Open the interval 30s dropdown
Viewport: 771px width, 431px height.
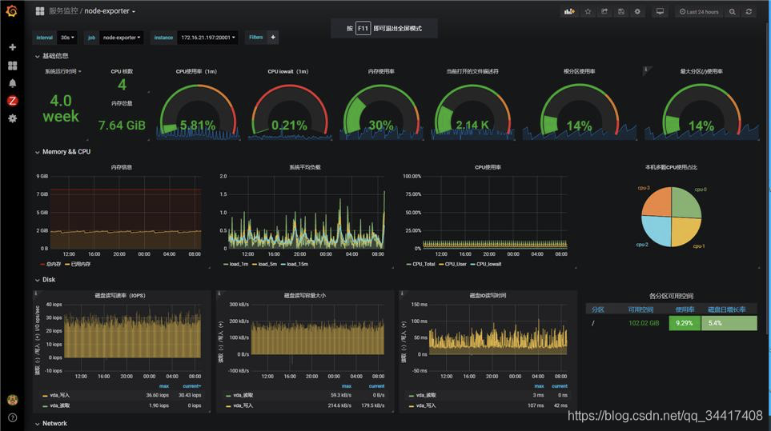click(x=67, y=38)
